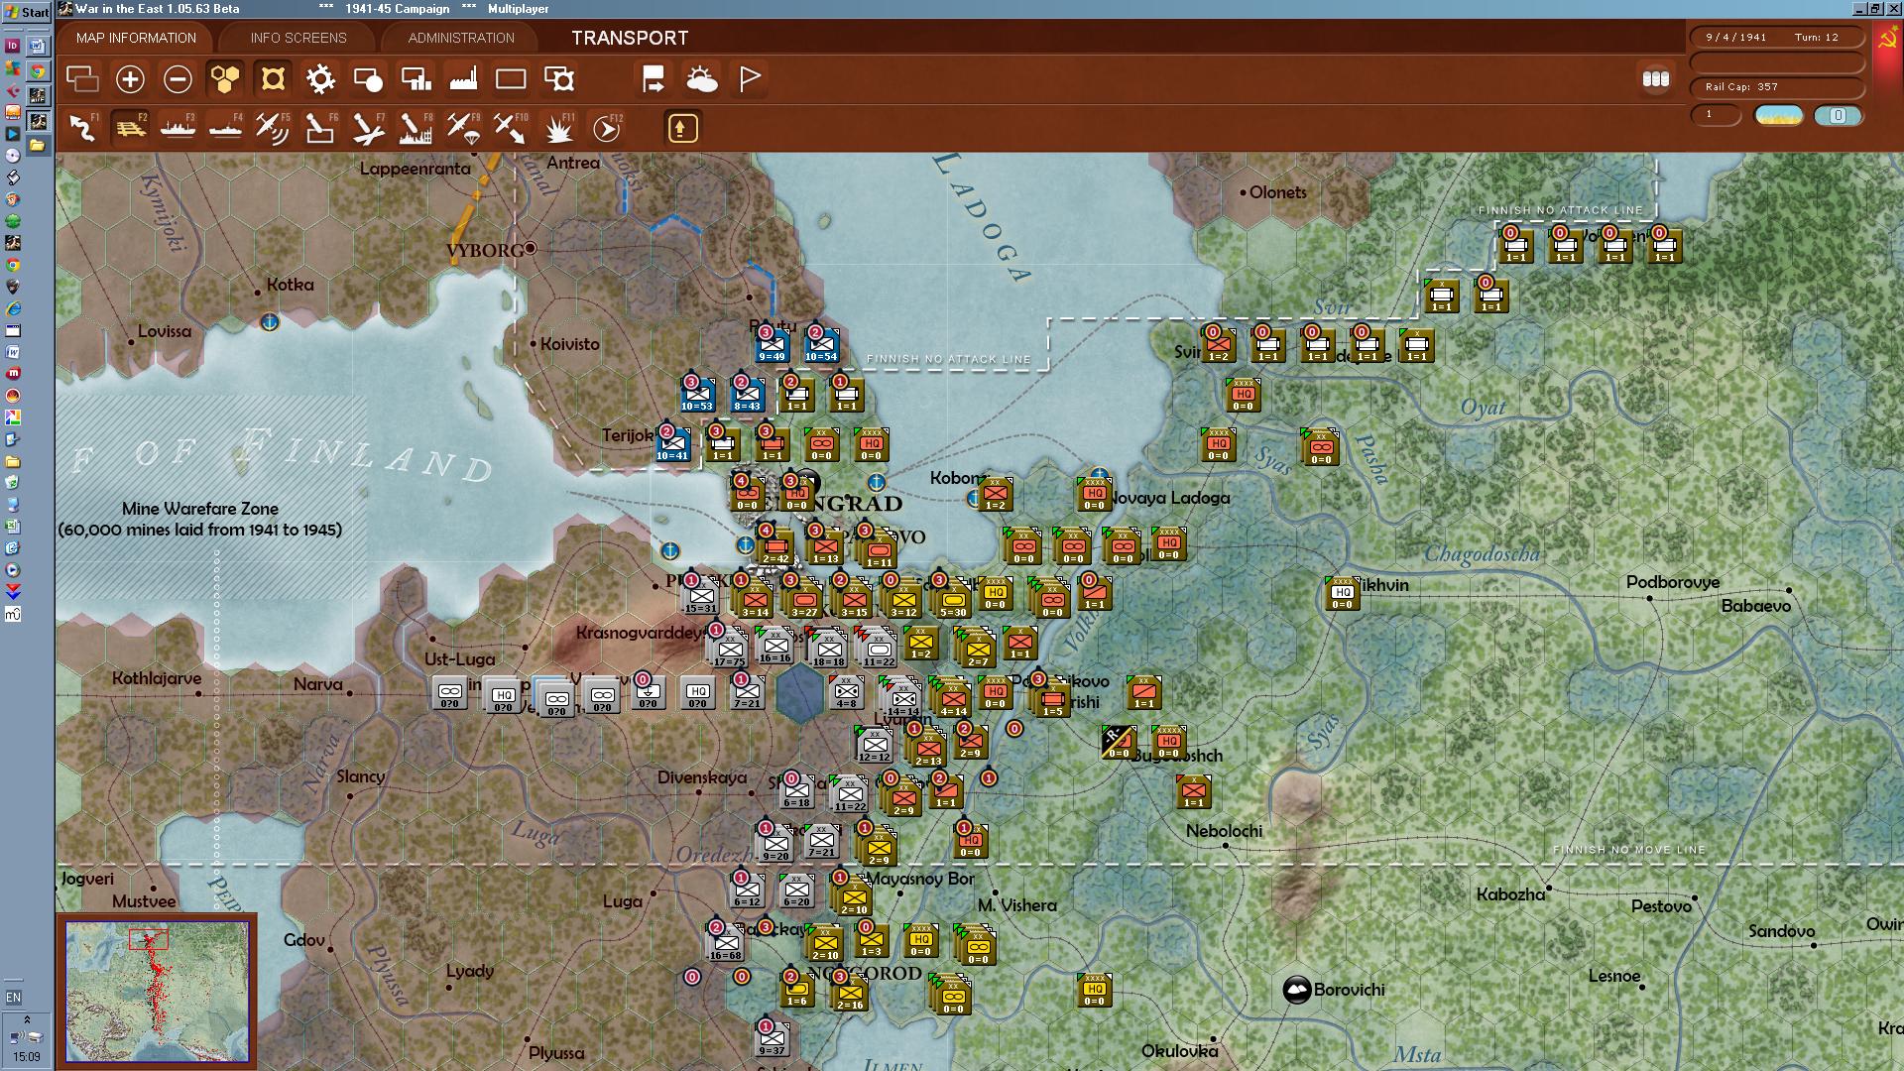Click the TRANSPORT mode label
The width and height of the screenshot is (1904, 1071).
[630, 38]
